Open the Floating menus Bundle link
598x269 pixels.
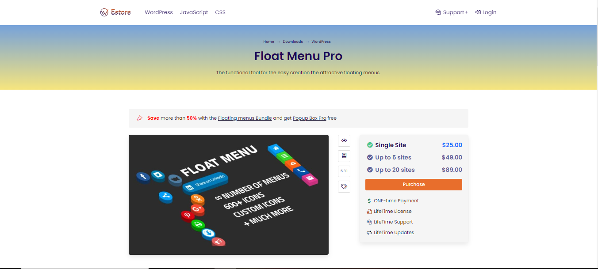click(245, 118)
